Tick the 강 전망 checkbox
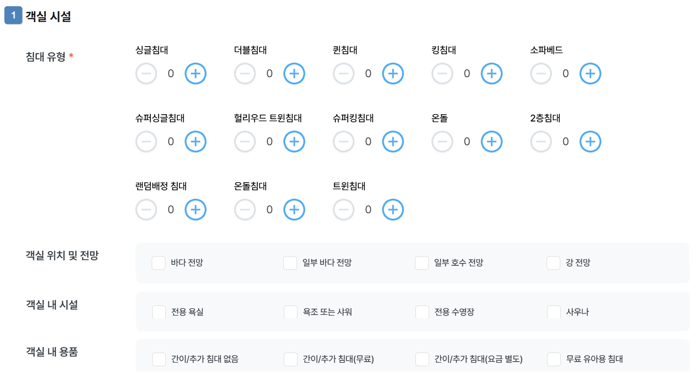This screenshot has height=374, width=696. pyautogui.click(x=553, y=263)
